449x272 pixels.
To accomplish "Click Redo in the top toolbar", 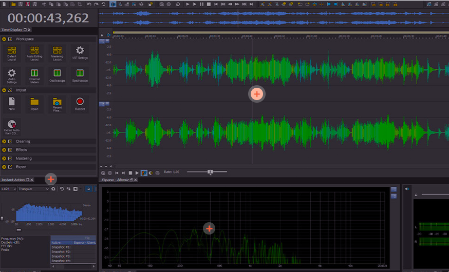I will (x=96, y=4).
